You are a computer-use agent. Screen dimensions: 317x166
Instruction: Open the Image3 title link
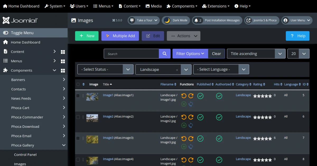(108, 138)
